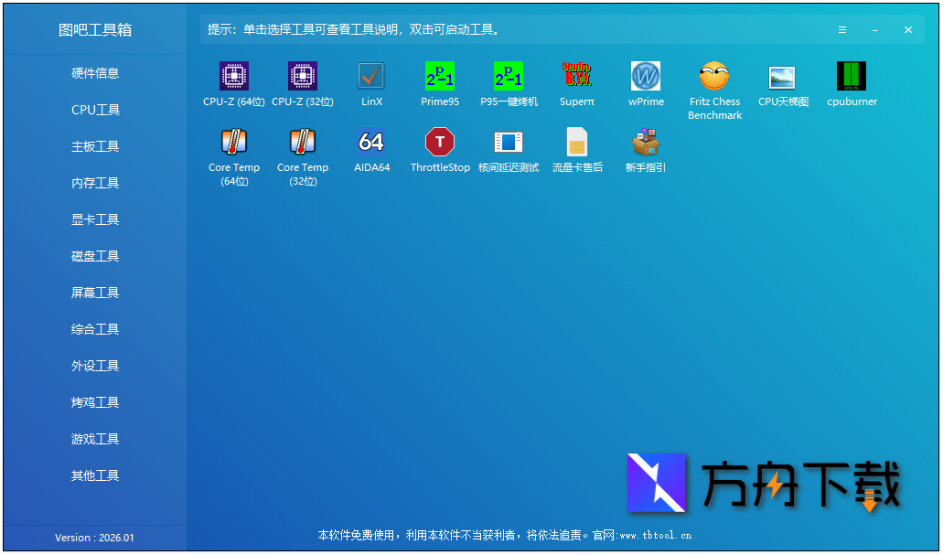The width and height of the screenshot is (943, 555).
Task: Open the 核间延迟测试 tool
Action: [x=509, y=146]
